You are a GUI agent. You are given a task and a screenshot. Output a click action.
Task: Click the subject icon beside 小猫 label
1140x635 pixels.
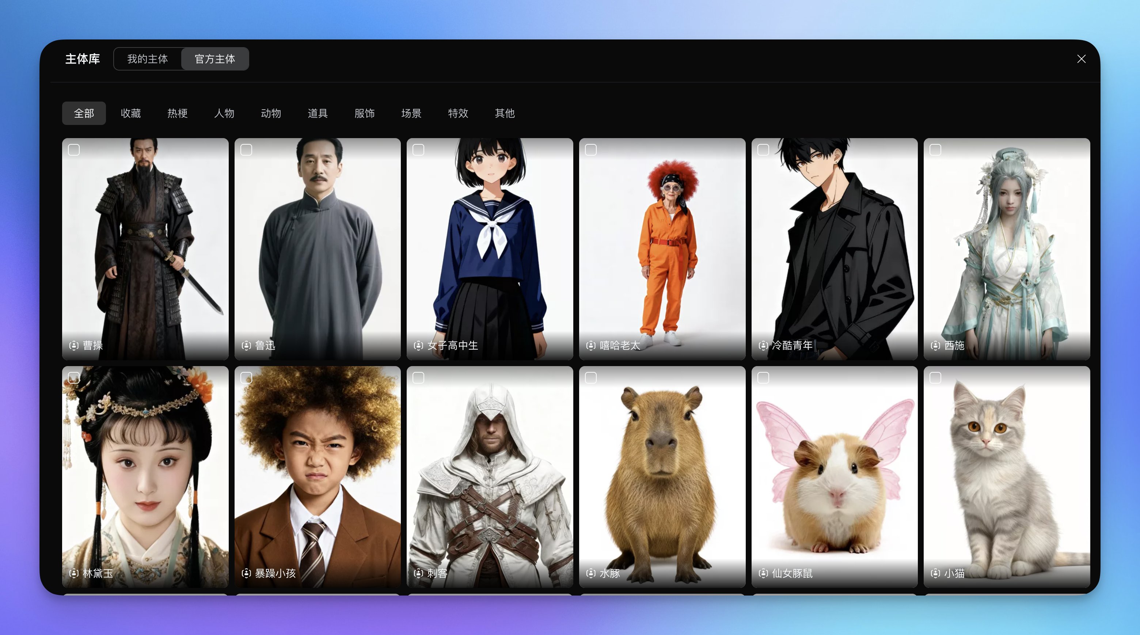tap(935, 573)
